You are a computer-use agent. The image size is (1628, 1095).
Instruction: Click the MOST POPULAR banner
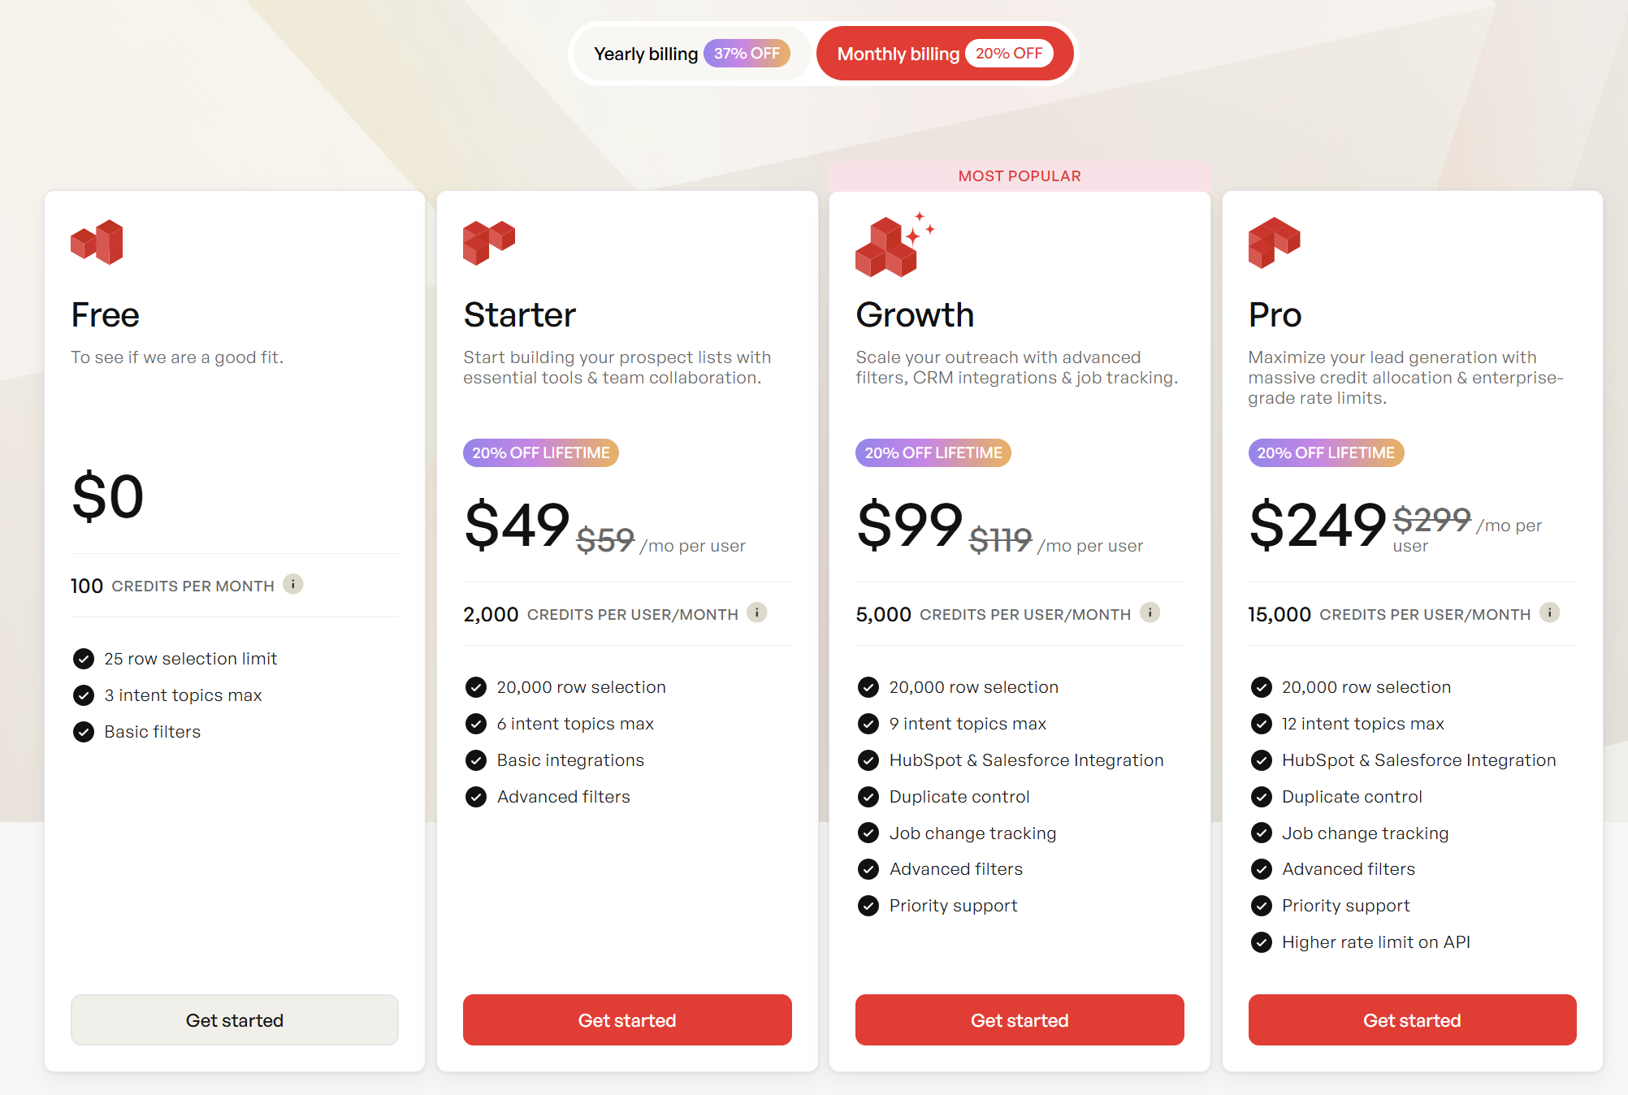[x=1020, y=176]
